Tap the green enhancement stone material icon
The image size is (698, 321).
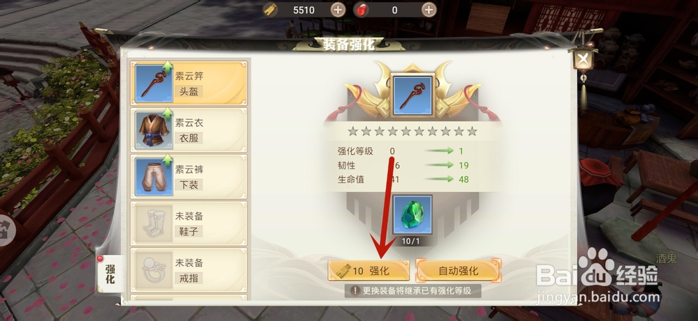413,215
